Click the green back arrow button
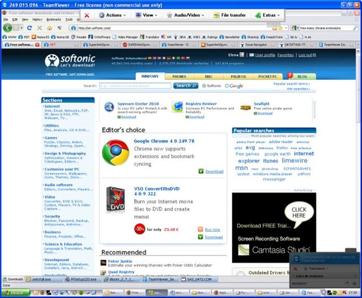This screenshot has width=362, height=298. (x=7, y=28)
